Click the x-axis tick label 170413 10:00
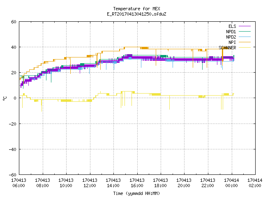Viewport: 263px width, 197px height. (x=66, y=183)
